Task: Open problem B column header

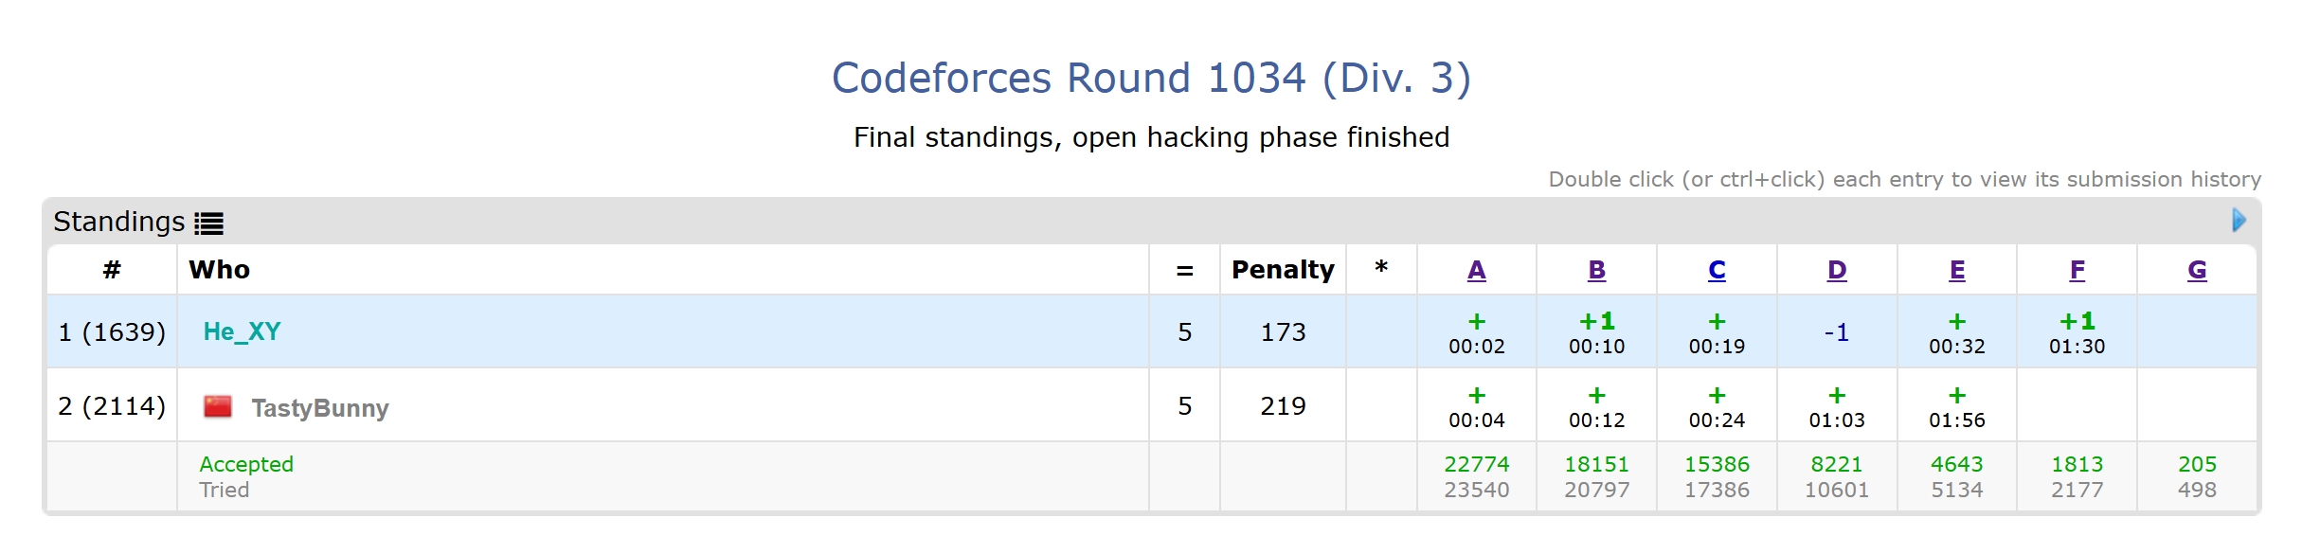Action: coord(1596,270)
